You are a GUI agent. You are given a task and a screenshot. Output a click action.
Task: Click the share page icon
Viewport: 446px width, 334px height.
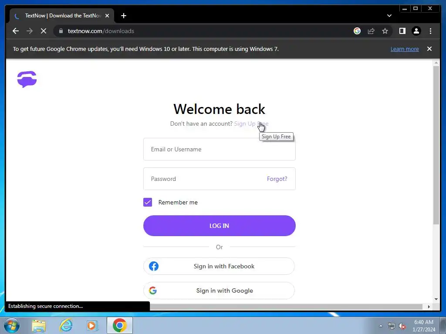click(x=371, y=31)
